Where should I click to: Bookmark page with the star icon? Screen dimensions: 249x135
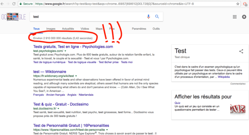[x=238, y=4]
